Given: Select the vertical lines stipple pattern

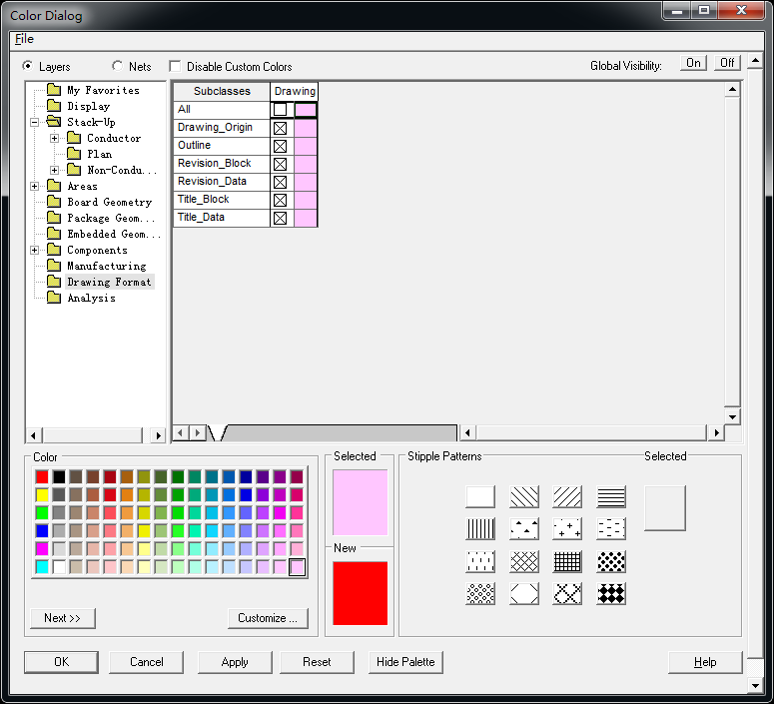Looking at the screenshot, I should coord(480,529).
